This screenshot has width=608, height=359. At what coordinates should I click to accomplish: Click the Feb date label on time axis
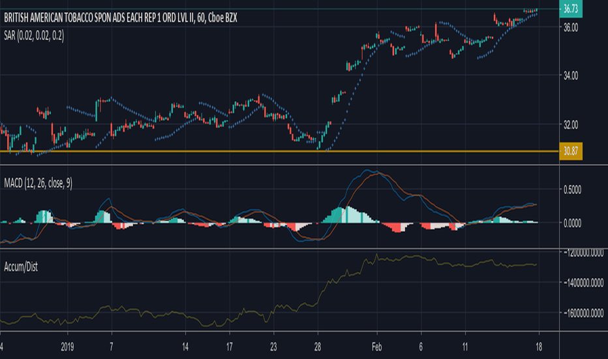click(376, 347)
